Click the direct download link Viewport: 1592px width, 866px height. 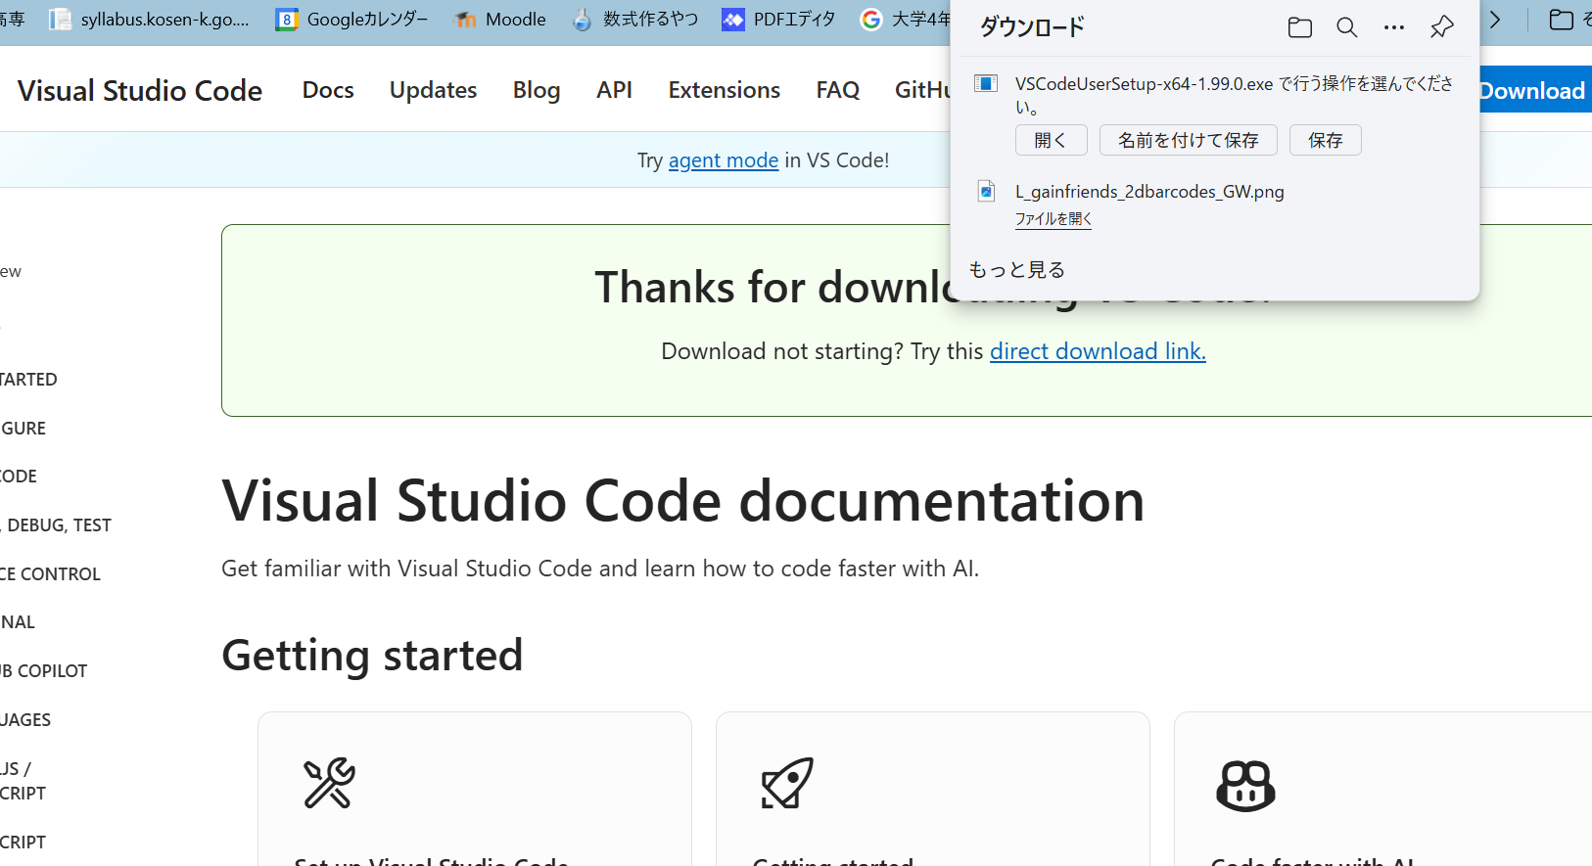1098,351
